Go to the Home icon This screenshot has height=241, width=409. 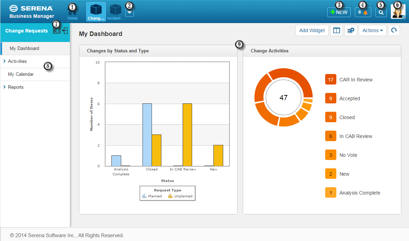coord(72,12)
